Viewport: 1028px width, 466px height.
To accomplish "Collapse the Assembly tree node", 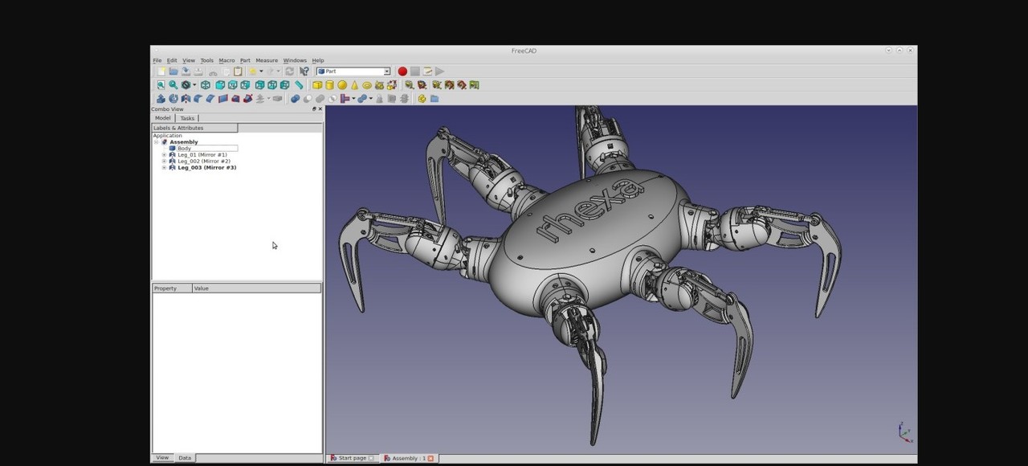I will coord(156,141).
